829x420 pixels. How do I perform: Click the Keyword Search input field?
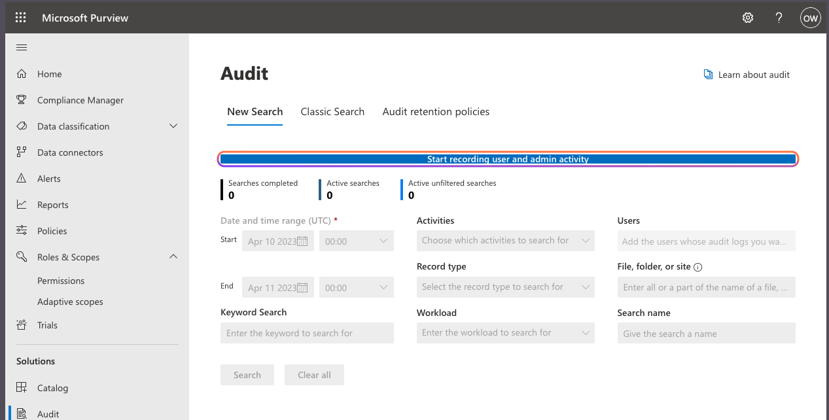click(x=307, y=333)
